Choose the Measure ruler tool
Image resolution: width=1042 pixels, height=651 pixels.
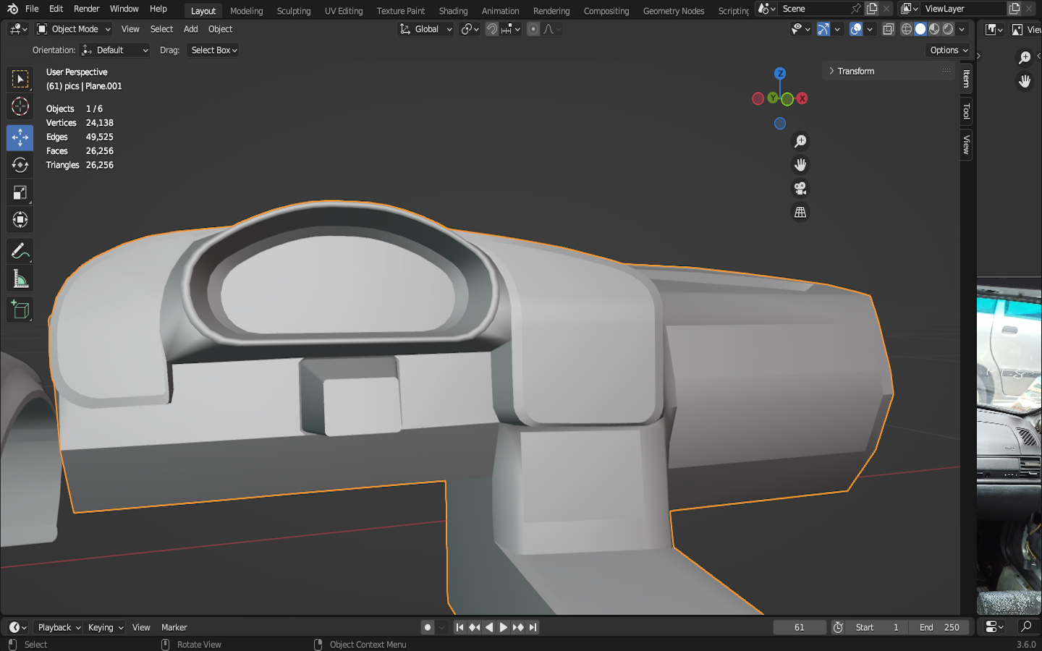(x=20, y=279)
